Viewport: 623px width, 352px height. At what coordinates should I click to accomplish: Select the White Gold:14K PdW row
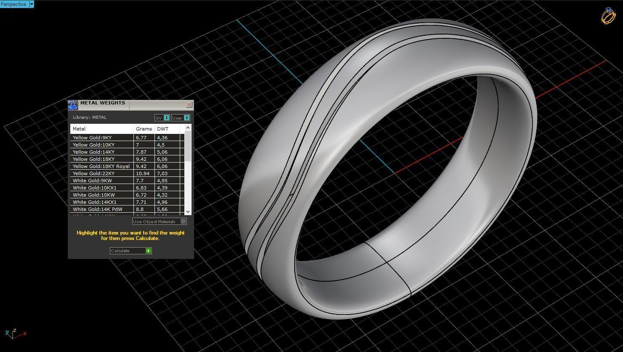(127, 209)
